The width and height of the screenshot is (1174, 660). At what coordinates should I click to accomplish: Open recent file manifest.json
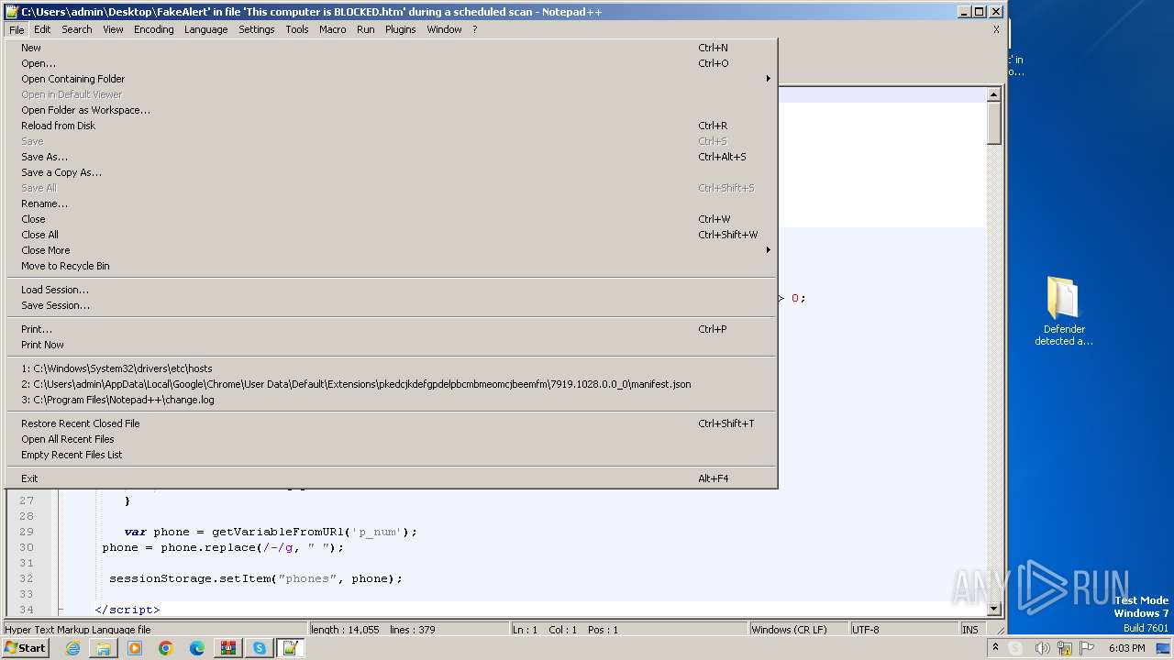pyautogui.click(x=392, y=384)
